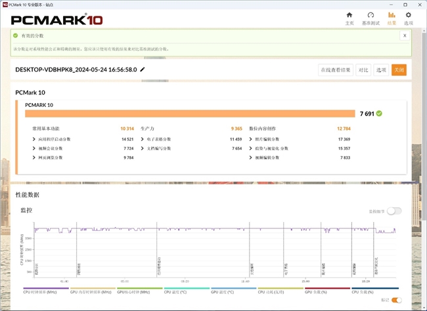Screen dimensions: 427x311
Task: Expand Writing score (文档编写分数)
Action: pos(142,148)
